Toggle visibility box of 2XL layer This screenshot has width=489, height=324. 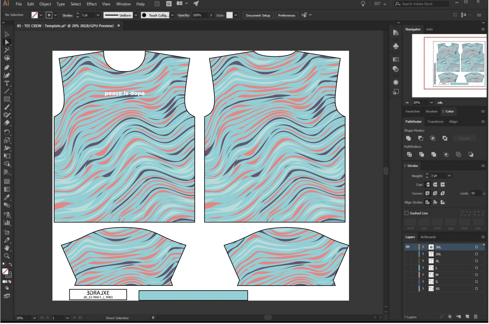[407, 254]
